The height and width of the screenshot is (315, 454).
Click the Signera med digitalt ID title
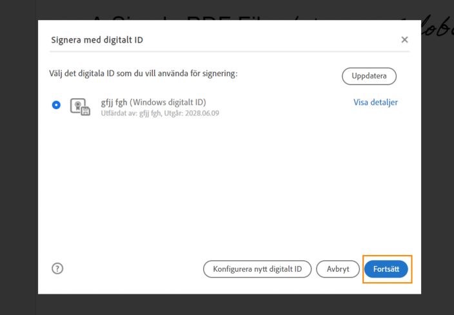pyautogui.click(x=97, y=40)
